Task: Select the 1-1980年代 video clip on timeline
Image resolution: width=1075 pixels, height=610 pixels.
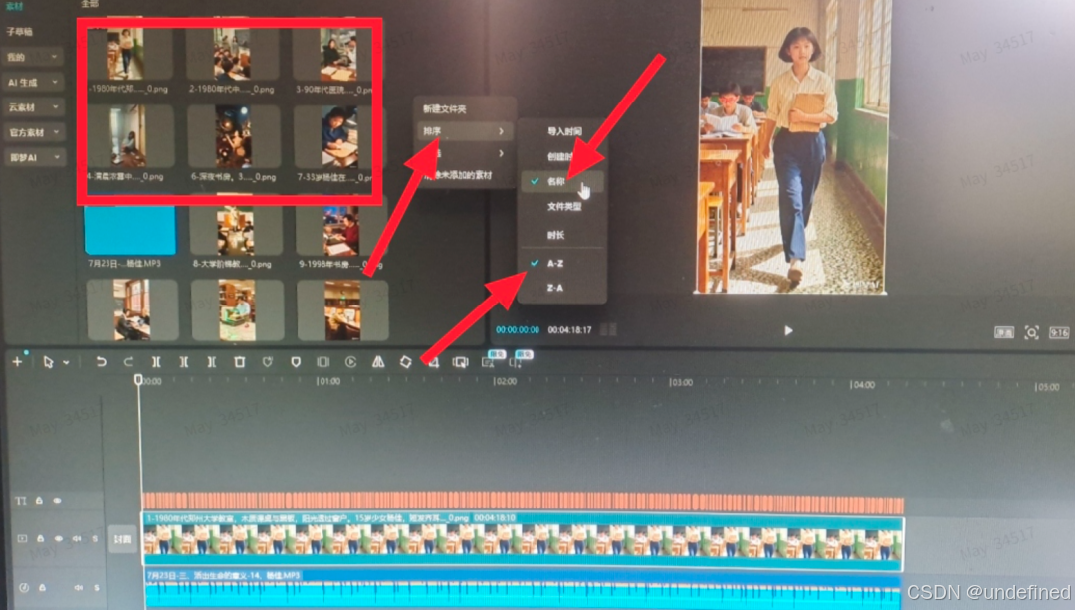Action: pyautogui.click(x=523, y=541)
